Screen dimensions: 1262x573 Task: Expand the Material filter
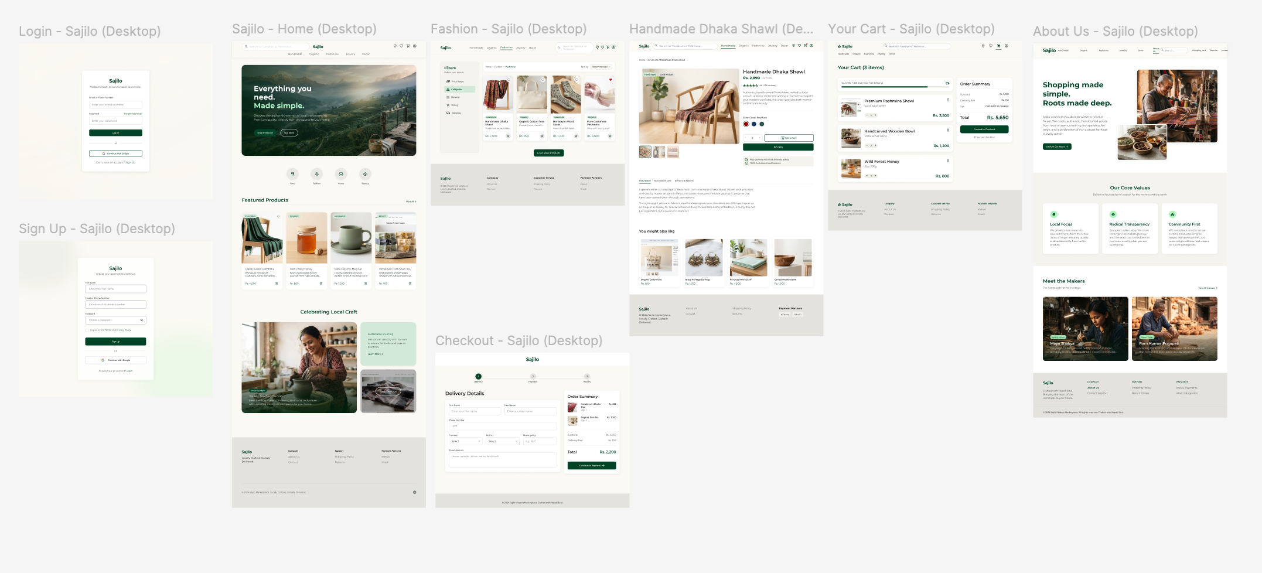(460, 97)
